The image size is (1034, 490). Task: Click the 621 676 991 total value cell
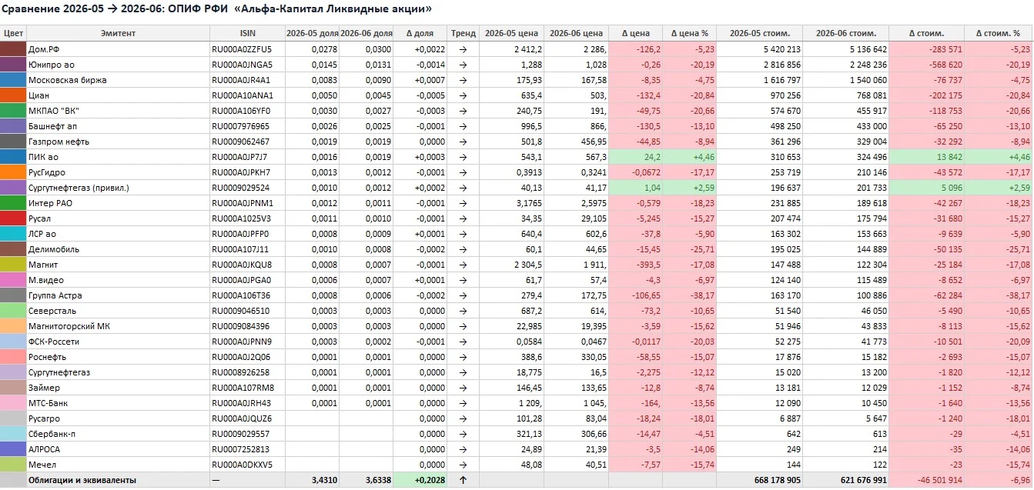pos(845,480)
